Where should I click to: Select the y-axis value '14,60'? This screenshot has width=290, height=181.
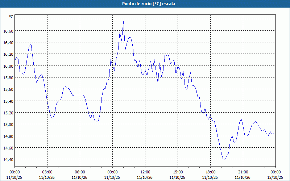pyautogui.click(x=8, y=148)
